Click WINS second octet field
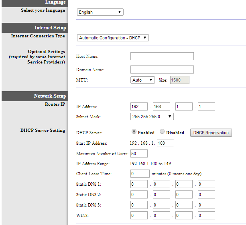 click(161, 215)
